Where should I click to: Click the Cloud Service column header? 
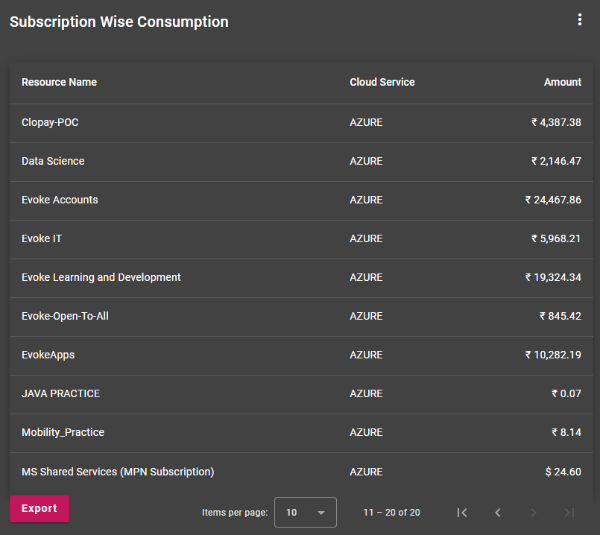click(x=382, y=82)
